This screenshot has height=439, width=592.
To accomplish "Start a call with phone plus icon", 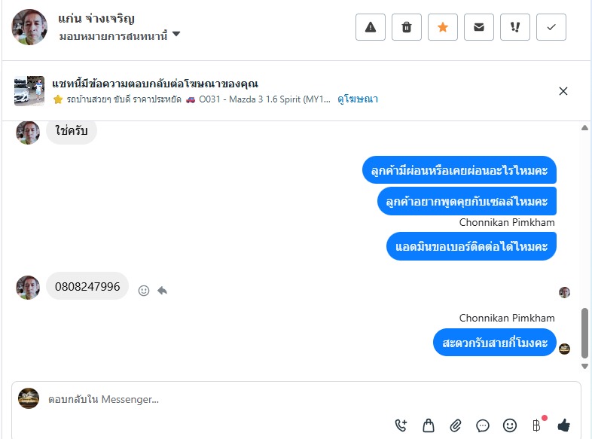I will (x=401, y=425).
